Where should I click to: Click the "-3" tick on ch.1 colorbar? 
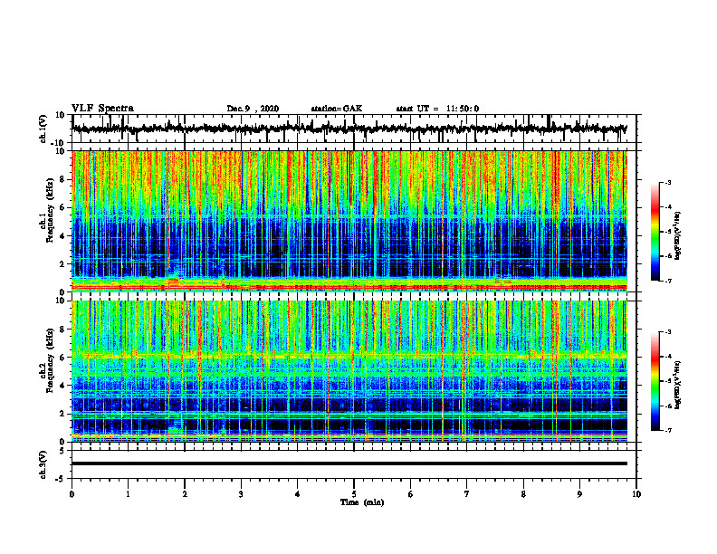point(668,182)
